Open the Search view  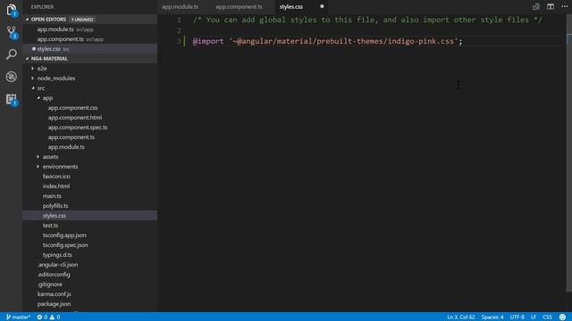click(12, 54)
